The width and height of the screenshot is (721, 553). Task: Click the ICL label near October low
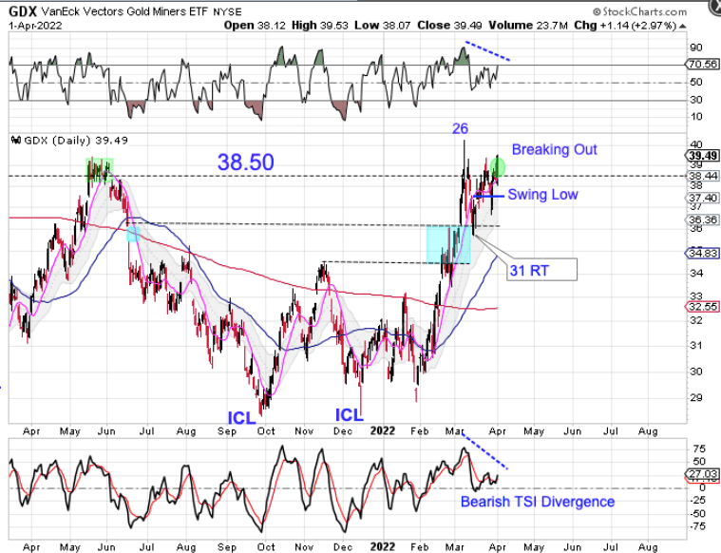pos(240,417)
